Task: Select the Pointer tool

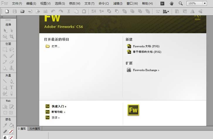Action: tap(5, 31)
